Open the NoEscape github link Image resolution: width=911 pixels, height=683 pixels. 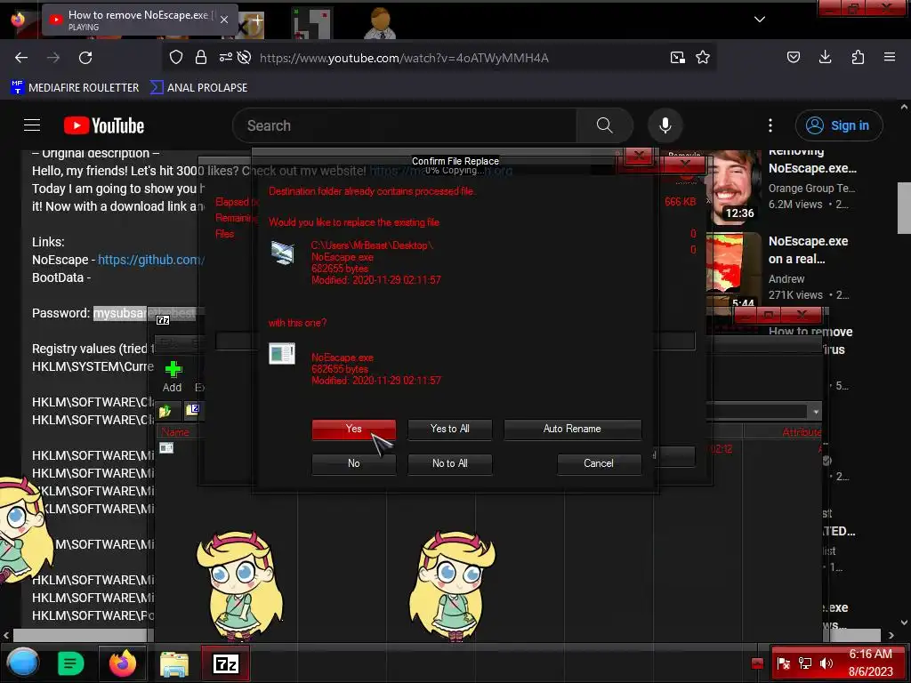point(151,260)
